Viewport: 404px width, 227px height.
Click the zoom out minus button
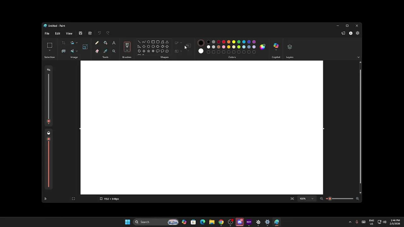point(322,199)
